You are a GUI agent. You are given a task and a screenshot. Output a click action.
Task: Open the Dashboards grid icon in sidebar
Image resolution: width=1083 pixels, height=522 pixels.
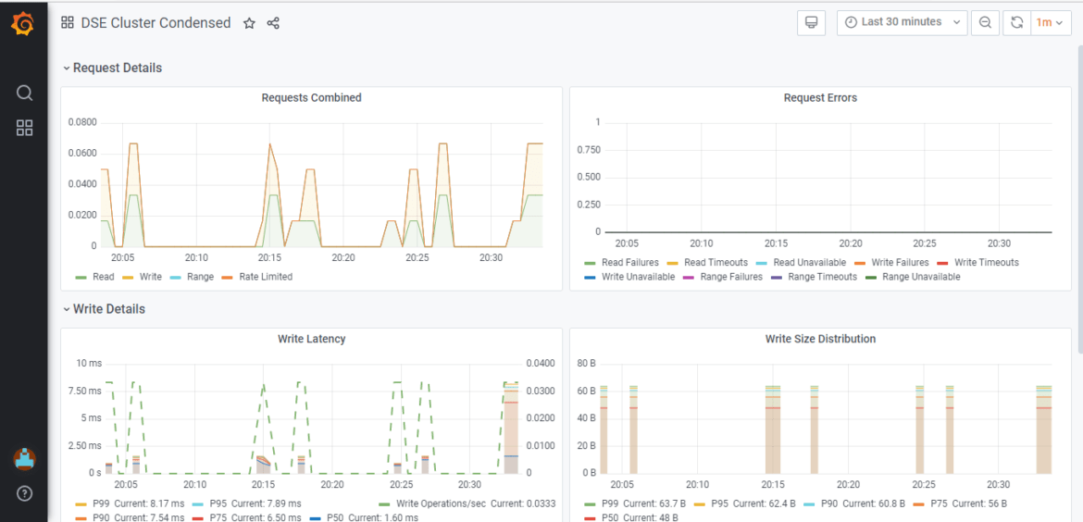(25, 128)
